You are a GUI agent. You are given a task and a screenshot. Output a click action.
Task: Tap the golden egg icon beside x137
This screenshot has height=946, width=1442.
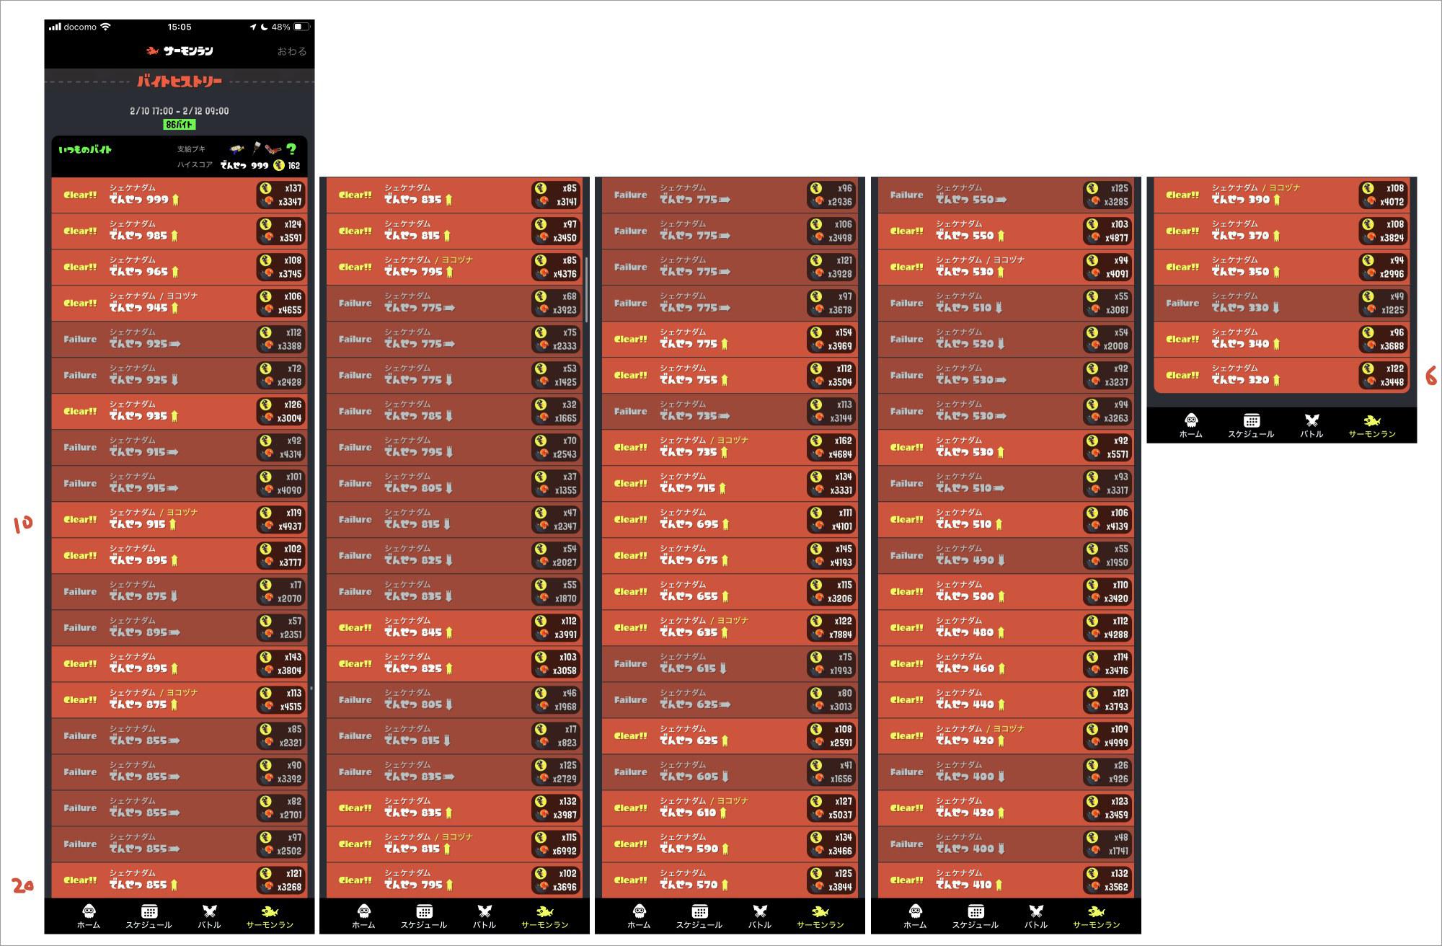(x=265, y=188)
